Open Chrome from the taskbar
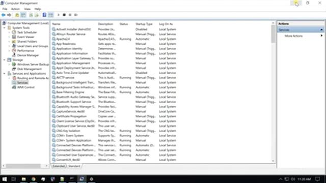 (33, 179)
